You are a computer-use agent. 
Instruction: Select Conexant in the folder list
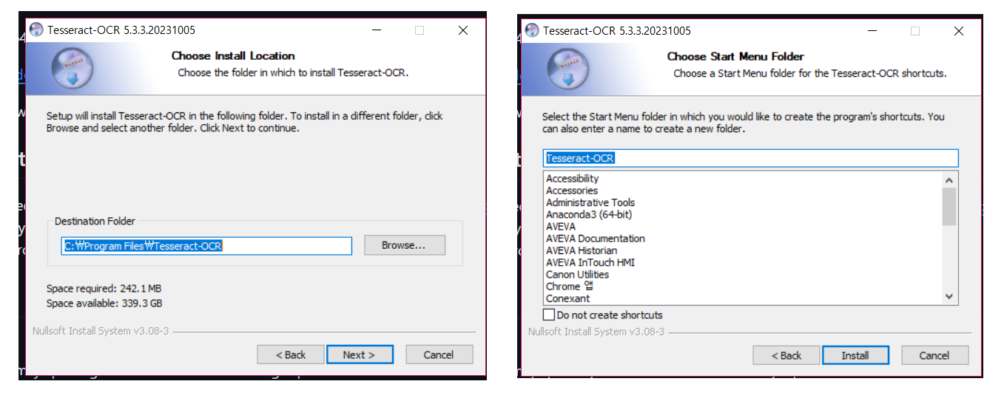point(567,298)
